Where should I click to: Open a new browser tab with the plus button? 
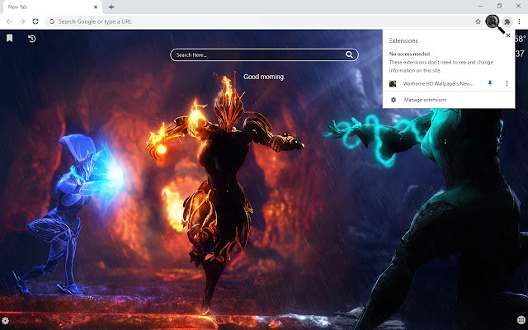tap(111, 7)
